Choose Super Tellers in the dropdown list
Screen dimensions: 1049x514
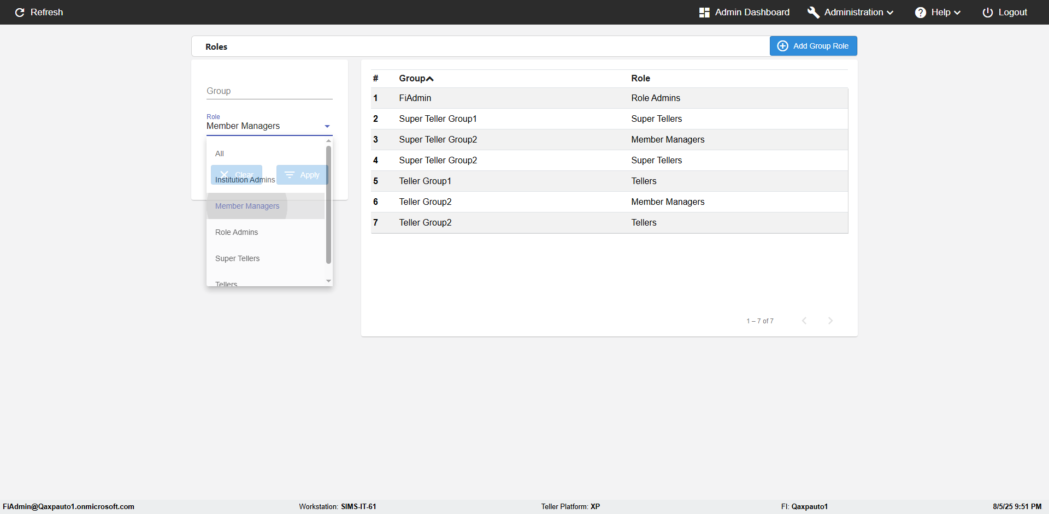(266, 258)
